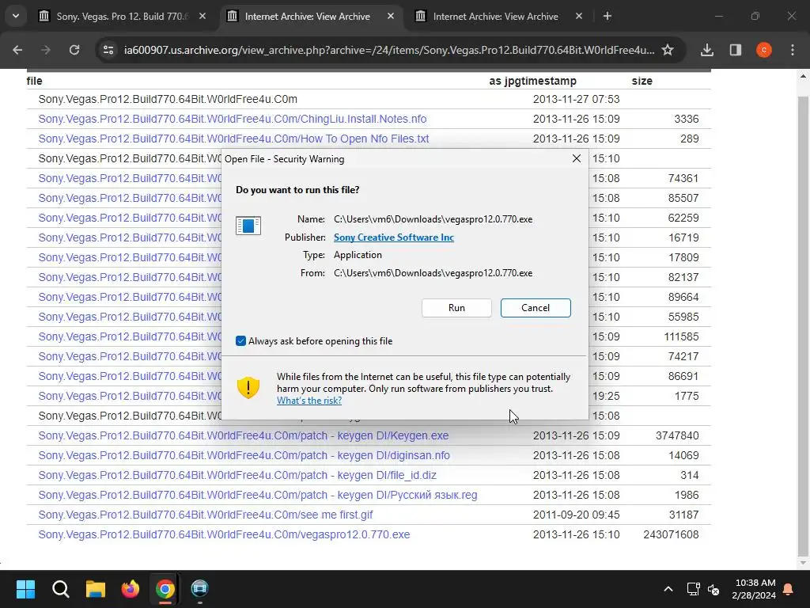Open Chrome downloads icon
The image size is (810, 608).
[x=707, y=50]
